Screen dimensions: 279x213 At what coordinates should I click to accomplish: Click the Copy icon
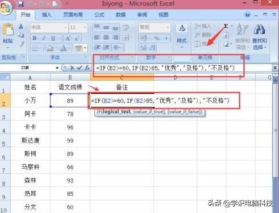(21, 35)
